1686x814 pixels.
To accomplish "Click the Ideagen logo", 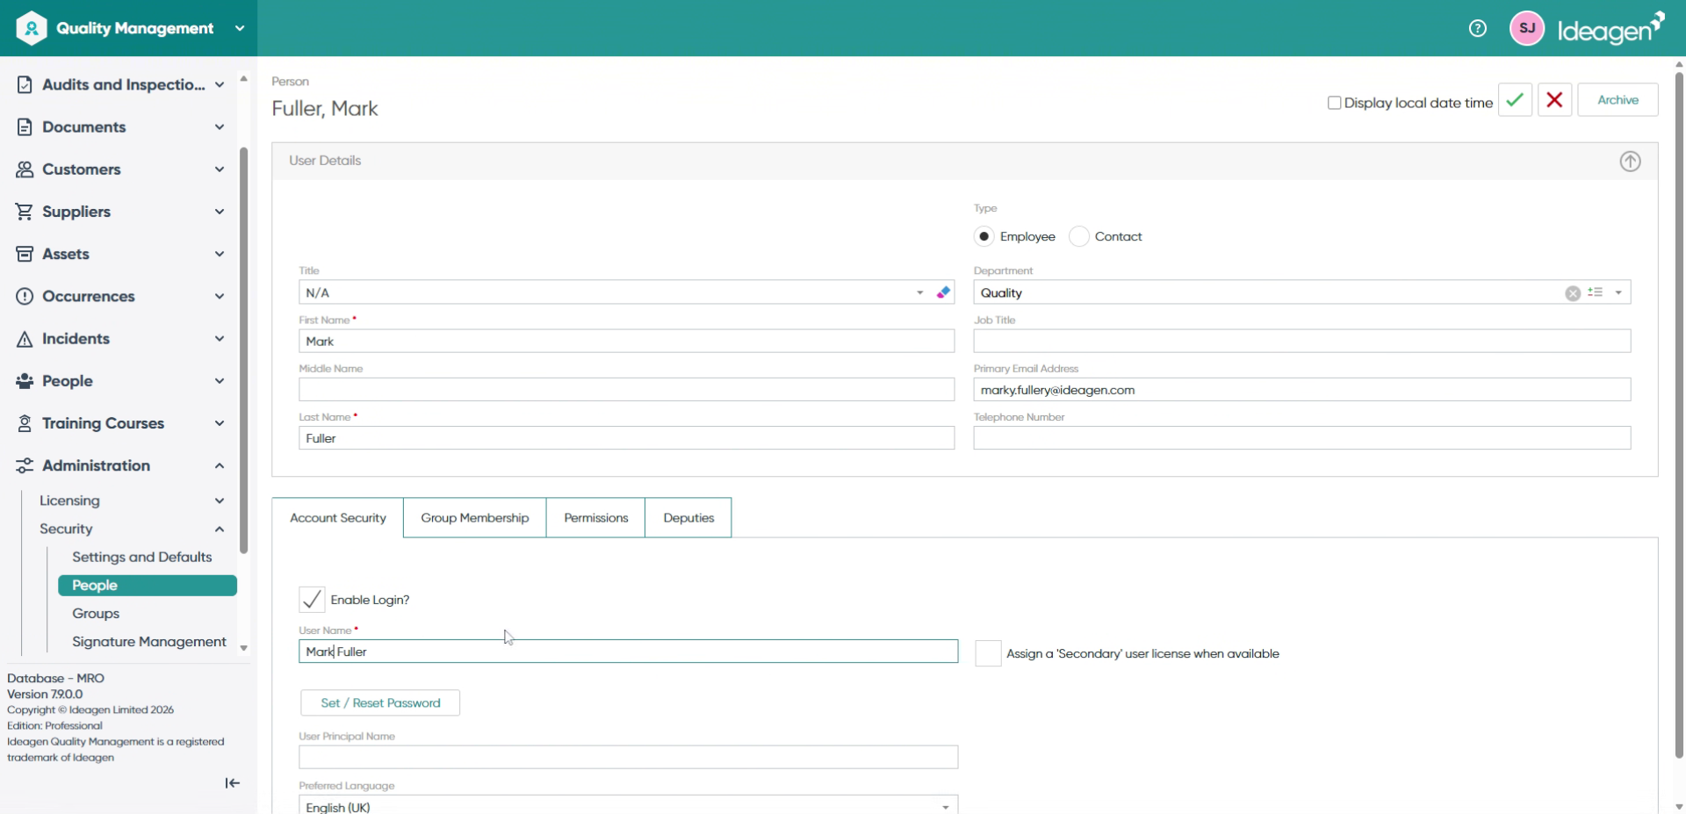I will pos(1610,28).
